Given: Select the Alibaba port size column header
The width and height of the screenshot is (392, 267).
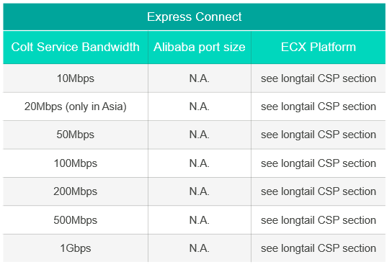Looking at the screenshot, I should click(200, 47).
